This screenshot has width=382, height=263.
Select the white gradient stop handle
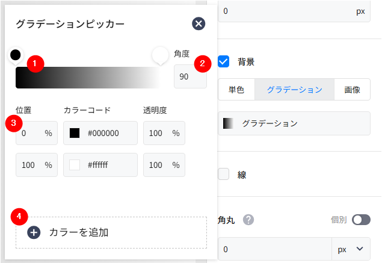(160, 55)
